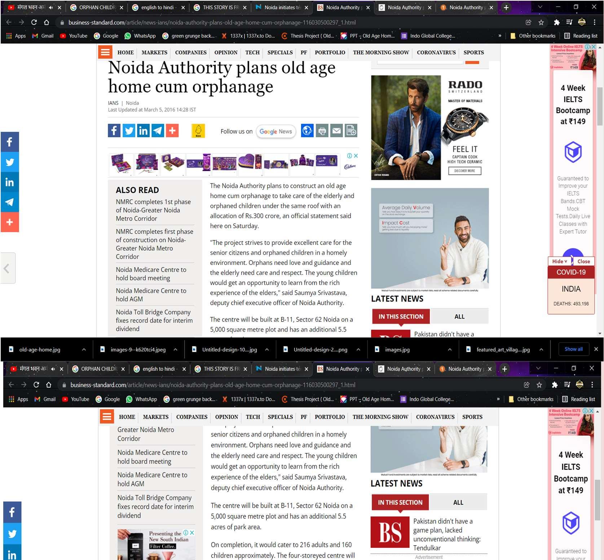Collapse the COVID-19 widget with Hide
Viewport: 604px width, 560px height.
560,261
